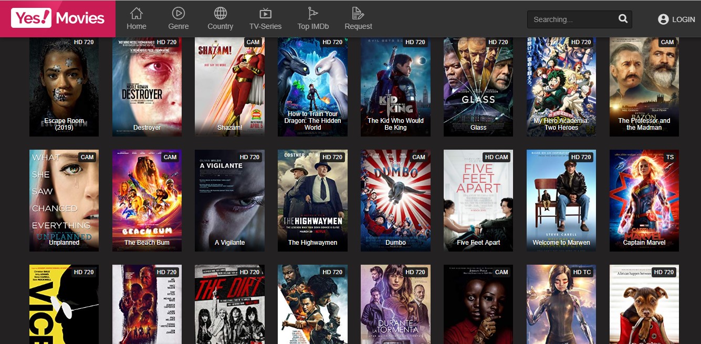Open A Vigilante movie poster
The width and height of the screenshot is (701, 344).
(x=230, y=201)
